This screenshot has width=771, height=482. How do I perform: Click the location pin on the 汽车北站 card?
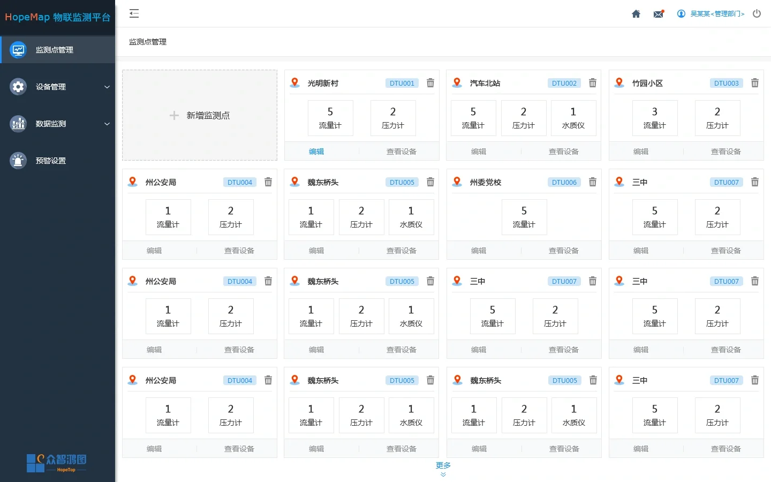click(x=457, y=82)
